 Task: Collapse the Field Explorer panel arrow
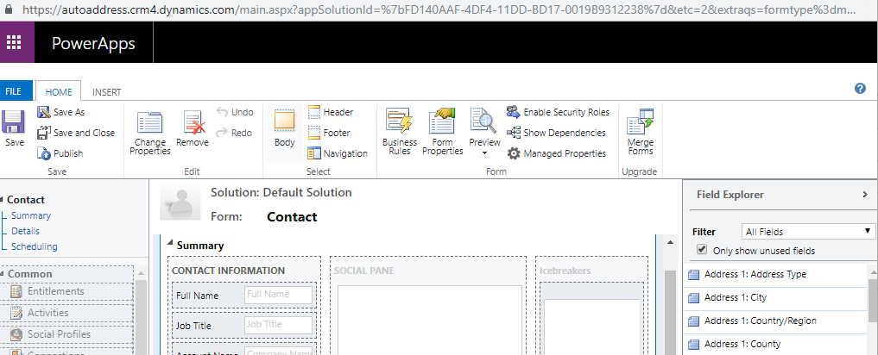point(865,195)
